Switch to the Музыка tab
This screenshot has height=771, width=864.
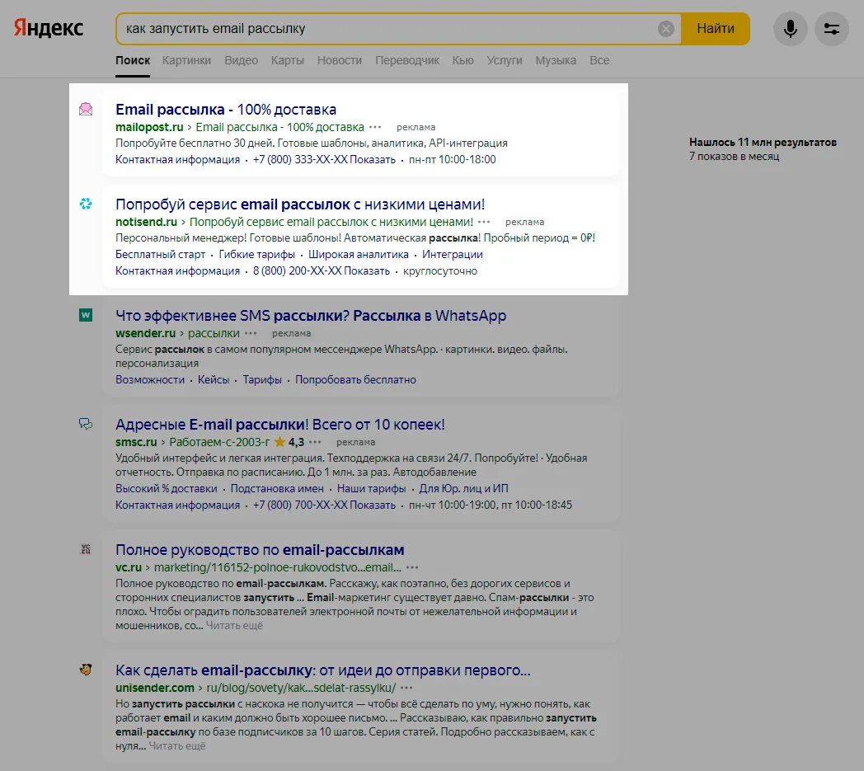[556, 61]
